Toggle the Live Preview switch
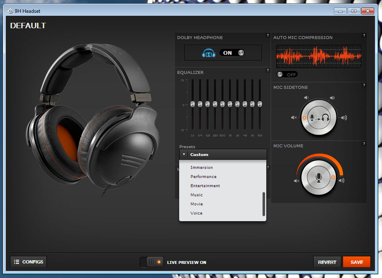382x278 pixels. (151, 262)
